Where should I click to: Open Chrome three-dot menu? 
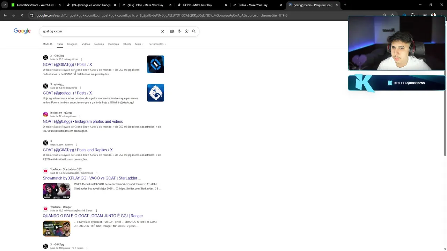pos(441,15)
